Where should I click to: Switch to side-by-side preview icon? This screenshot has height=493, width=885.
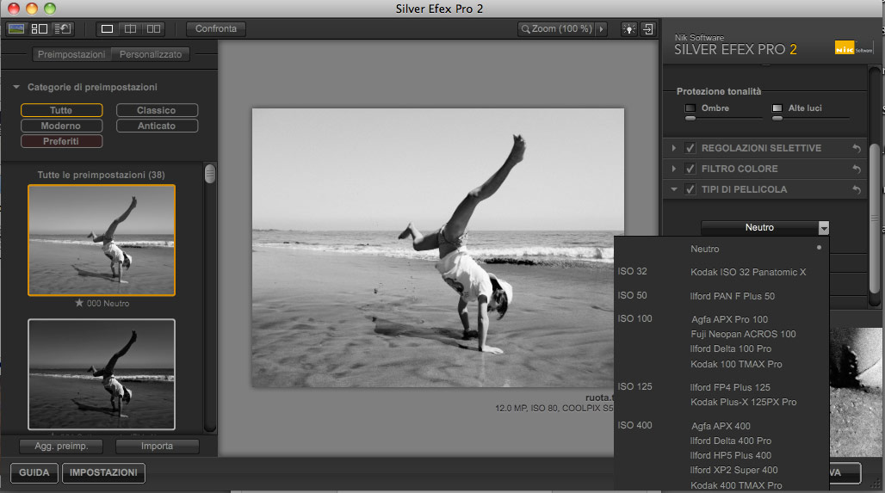pyautogui.click(x=153, y=28)
